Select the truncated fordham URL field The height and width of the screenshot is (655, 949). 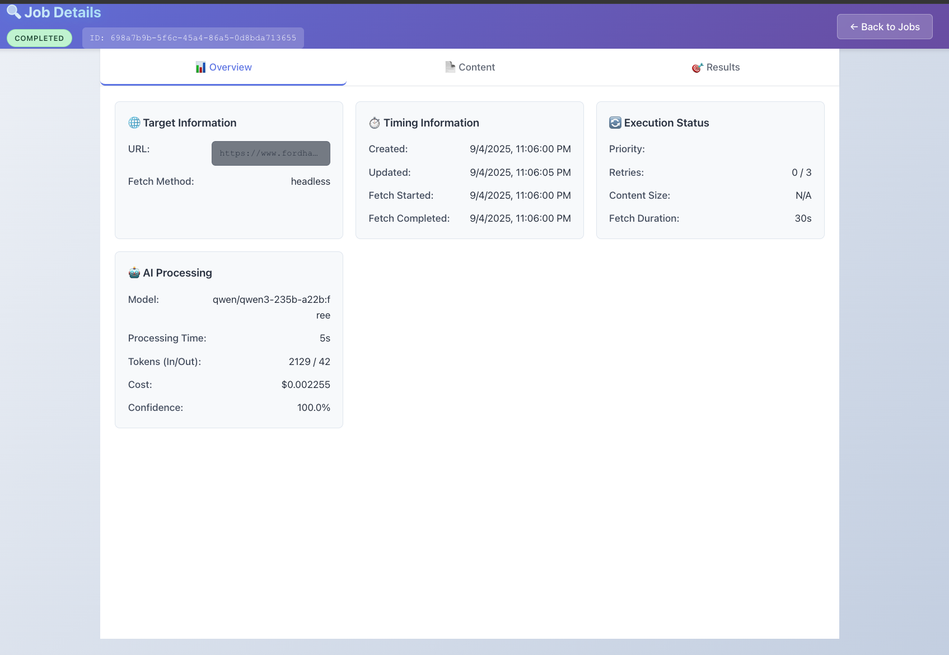click(270, 153)
